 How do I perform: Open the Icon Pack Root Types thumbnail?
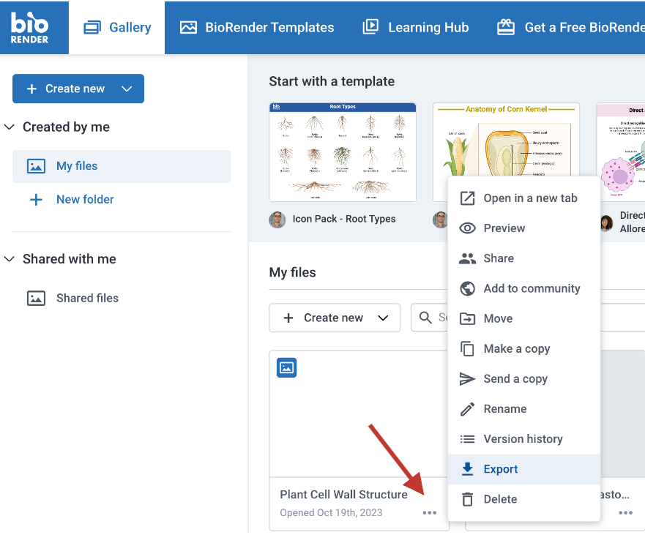(343, 151)
